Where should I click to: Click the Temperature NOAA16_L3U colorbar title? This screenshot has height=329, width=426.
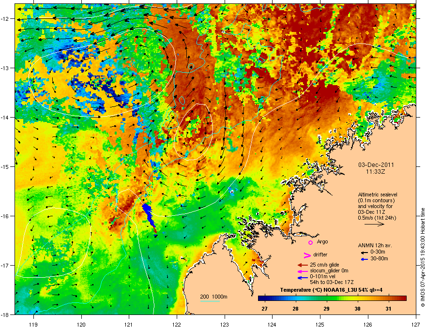point(332,290)
